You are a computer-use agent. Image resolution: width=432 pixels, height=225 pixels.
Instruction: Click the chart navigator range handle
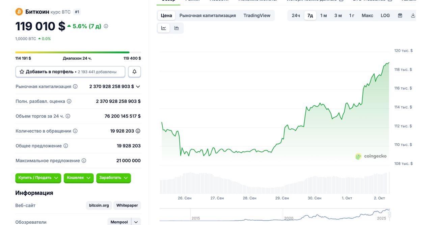tap(389, 215)
